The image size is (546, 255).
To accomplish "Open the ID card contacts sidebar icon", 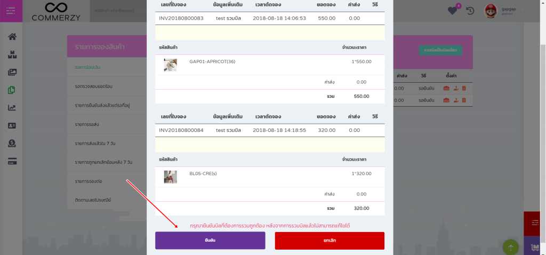I will [12, 126].
